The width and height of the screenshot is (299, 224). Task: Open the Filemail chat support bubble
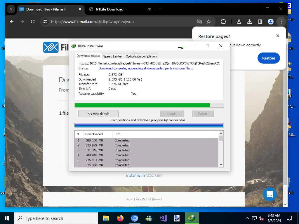click(270, 194)
